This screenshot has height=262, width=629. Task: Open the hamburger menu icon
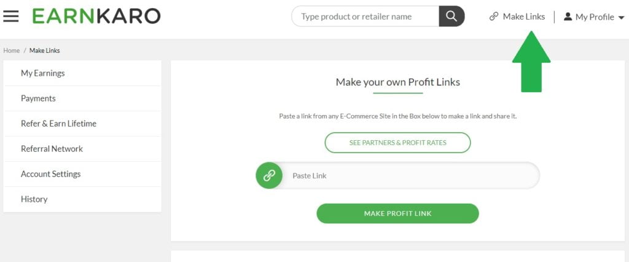(11, 17)
